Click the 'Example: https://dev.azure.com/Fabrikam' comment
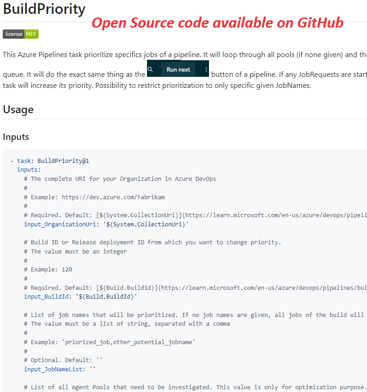This screenshot has height=392, width=367. pos(94,197)
